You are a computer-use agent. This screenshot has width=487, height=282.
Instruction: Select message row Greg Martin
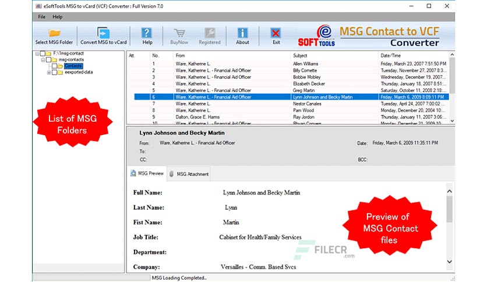pyautogui.click(x=288, y=90)
